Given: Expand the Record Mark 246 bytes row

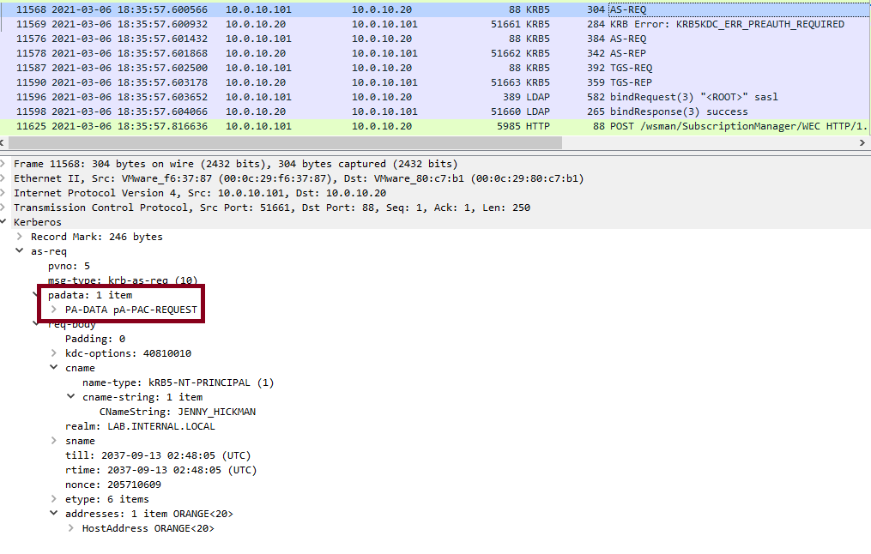Looking at the screenshot, I should pos(20,237).
